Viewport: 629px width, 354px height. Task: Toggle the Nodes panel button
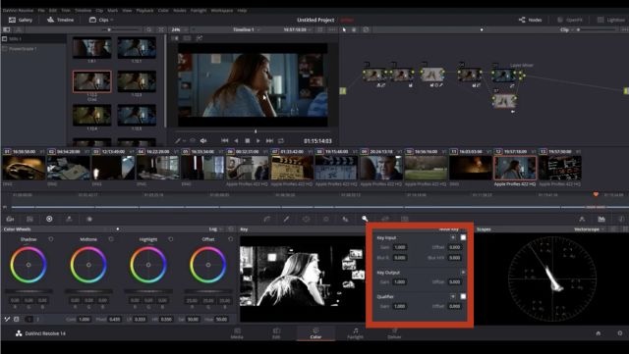531,20
